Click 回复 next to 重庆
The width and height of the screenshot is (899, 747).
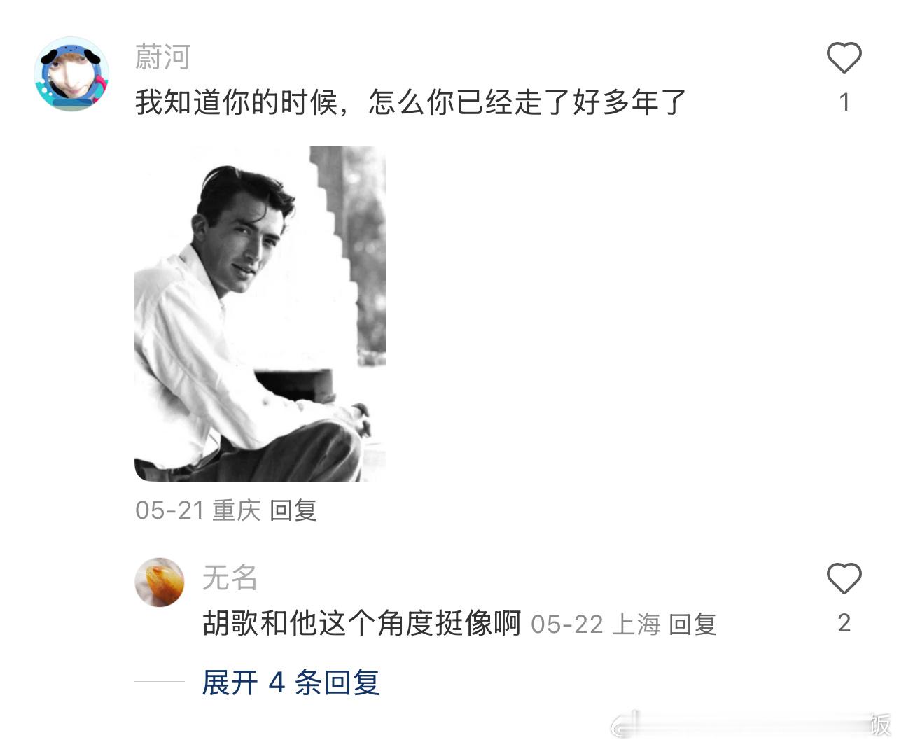[293, 510]
